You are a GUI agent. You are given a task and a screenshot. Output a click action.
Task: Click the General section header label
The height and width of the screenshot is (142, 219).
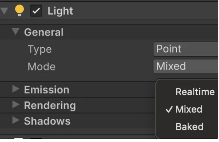coord(44,32)
